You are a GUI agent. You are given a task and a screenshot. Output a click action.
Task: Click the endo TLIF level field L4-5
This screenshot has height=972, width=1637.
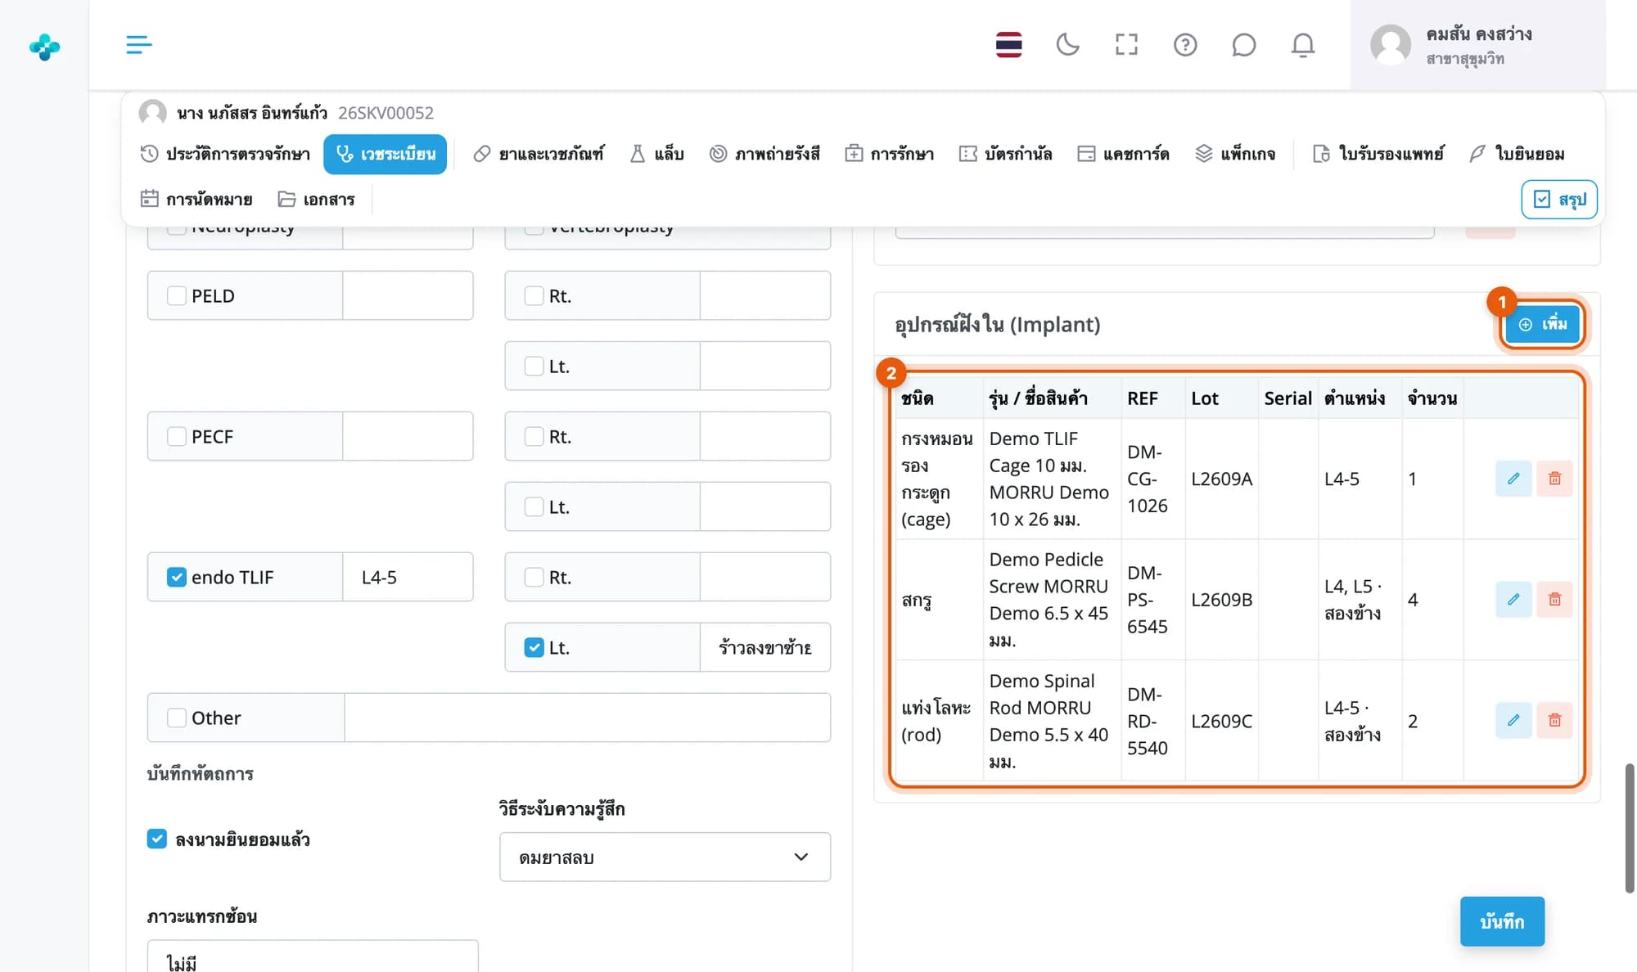(x=408, y=577)
